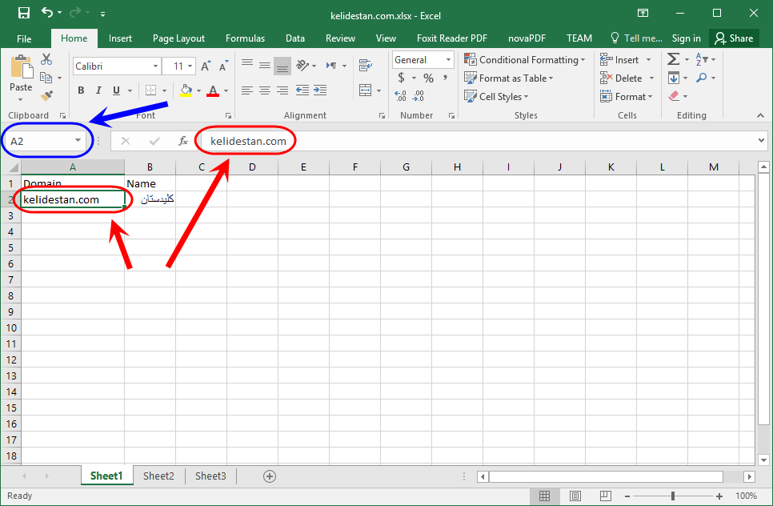This screenshot has width=773, height=506.
Task: Click the Insert Function fx icon
Action: point(183,141)
